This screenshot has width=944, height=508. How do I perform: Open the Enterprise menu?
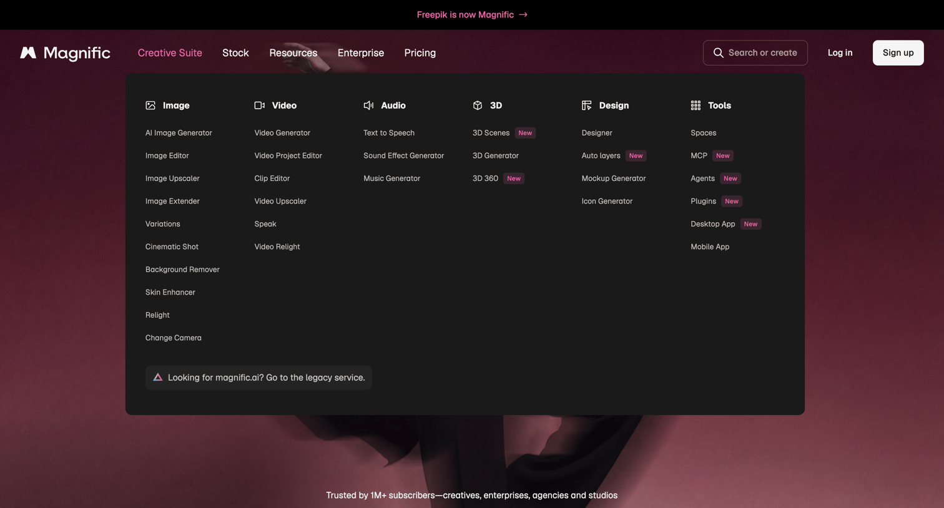361,53
